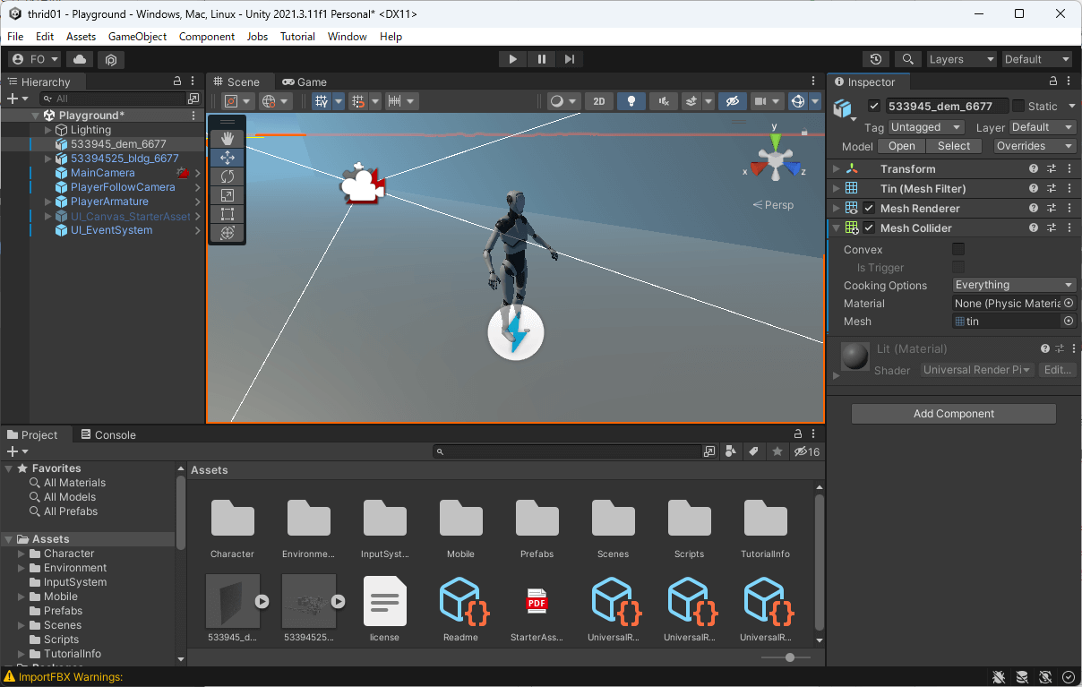Switch to the Console tab
1082x687 pixels.
point(108,434)
